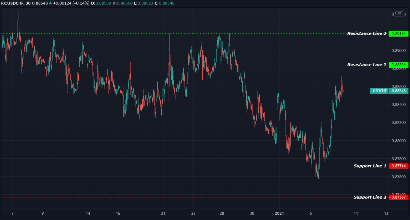Click the FX:USDCHF symbol title

click(x=12, y=3)
